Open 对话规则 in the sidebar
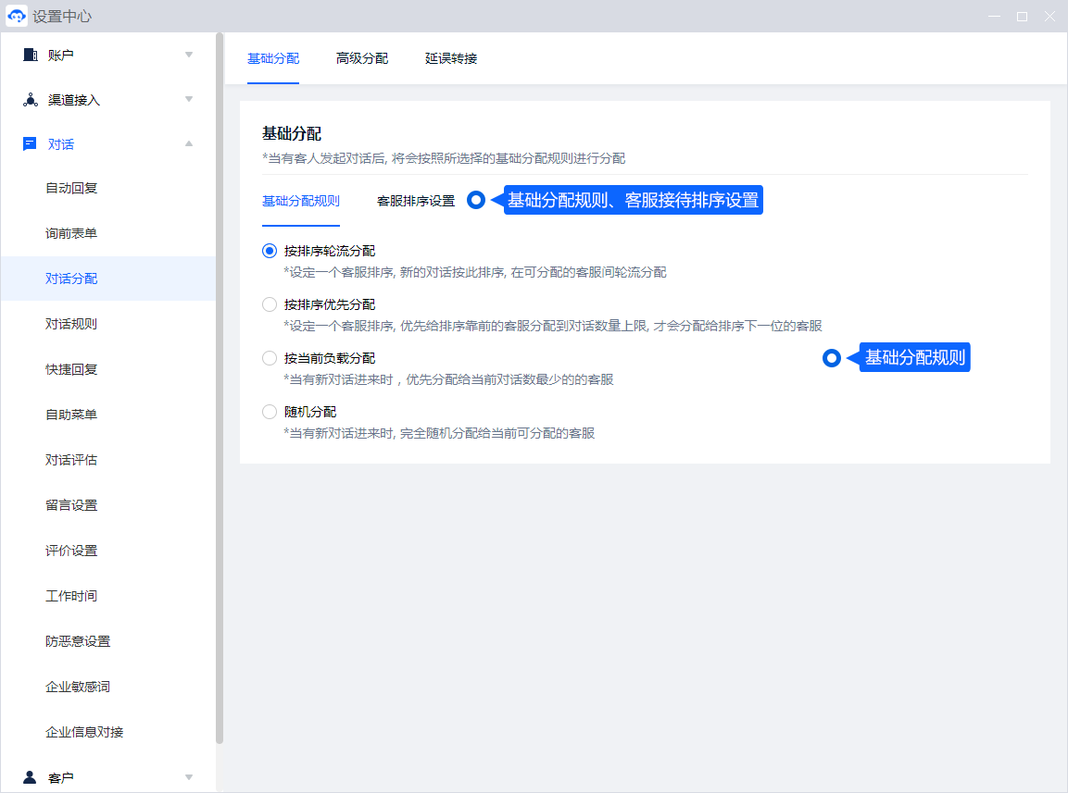 (x=71, y=324)
